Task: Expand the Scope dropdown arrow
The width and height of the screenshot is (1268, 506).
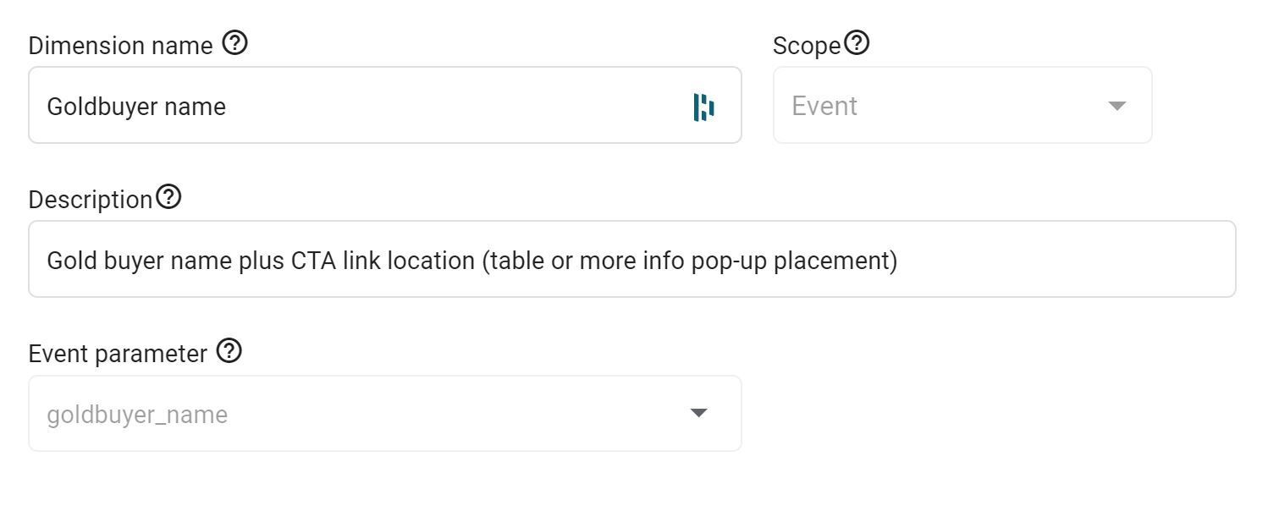Action: point(1117,106)
